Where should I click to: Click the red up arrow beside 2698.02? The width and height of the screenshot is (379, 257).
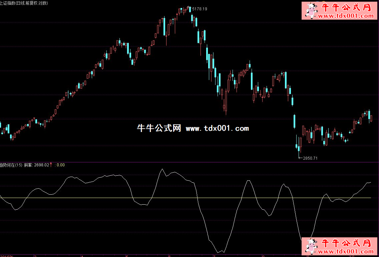tap(51, 165)
